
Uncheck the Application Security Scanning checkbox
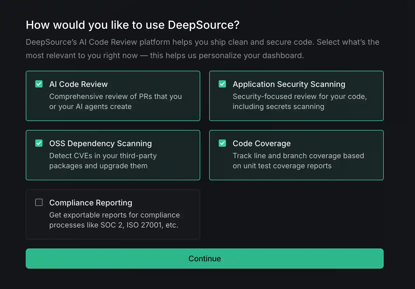[222, 84]
